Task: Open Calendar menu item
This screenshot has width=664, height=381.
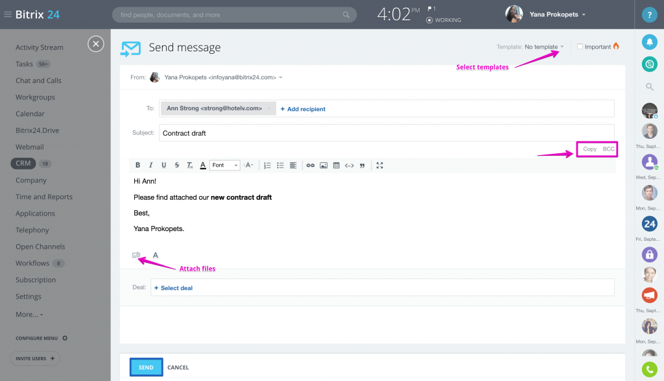Action: point(30,114)
